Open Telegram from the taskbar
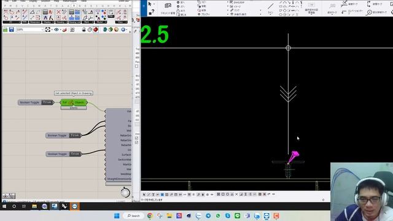393x221 pixels. 208,215
